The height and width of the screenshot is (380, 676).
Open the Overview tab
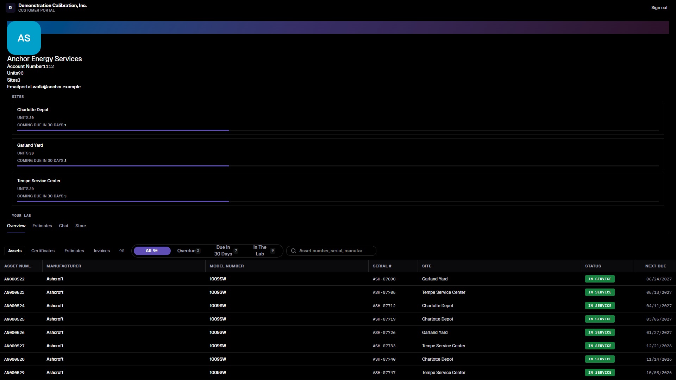click(16, 226)
